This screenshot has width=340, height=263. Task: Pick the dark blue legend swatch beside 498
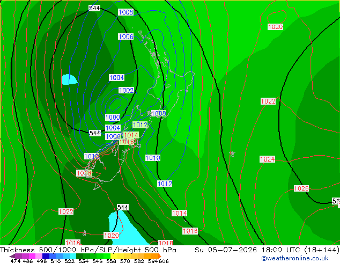click(x=46, y=256)
